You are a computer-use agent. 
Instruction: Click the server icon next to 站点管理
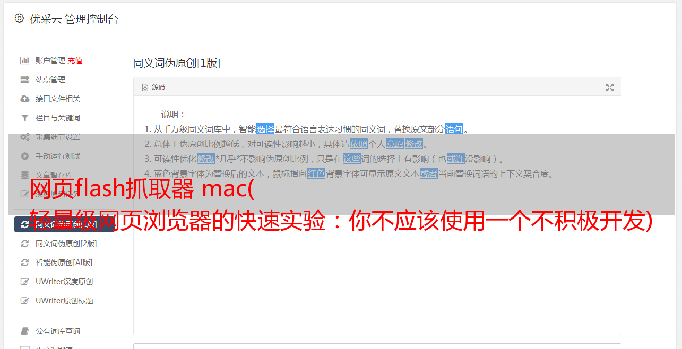tap(24, 80)
